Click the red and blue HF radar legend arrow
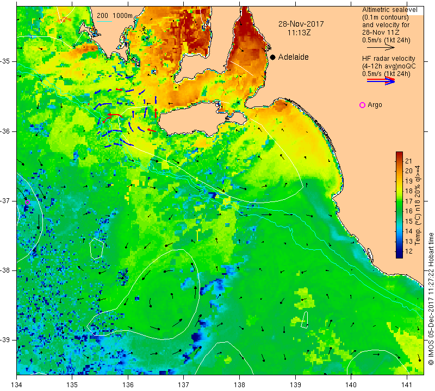Image resolution: width=435 pixels, height=391 pixels. click(x=381, y=81)
